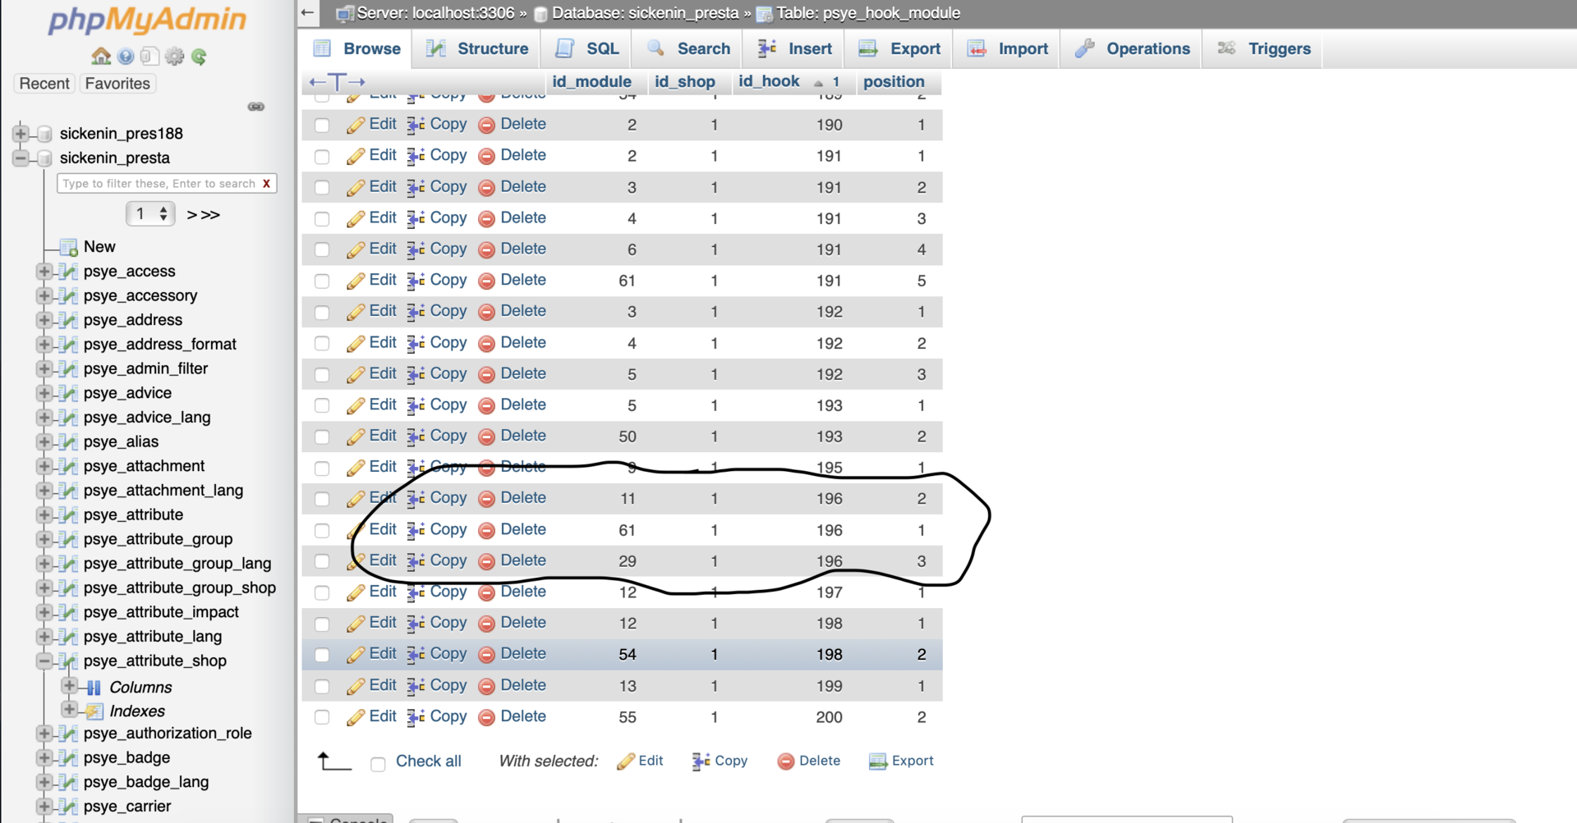Viewport: 1577px width, 823px height.
Task: Click bottom 'With selected' Delete icon
Action: [x=786, y=761]
